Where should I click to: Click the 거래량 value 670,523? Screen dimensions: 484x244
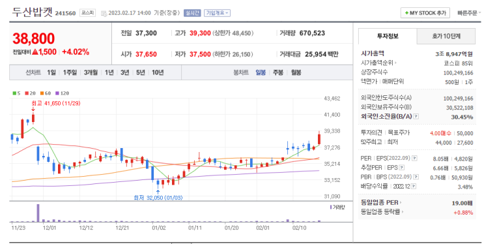(x=312, y=33)
